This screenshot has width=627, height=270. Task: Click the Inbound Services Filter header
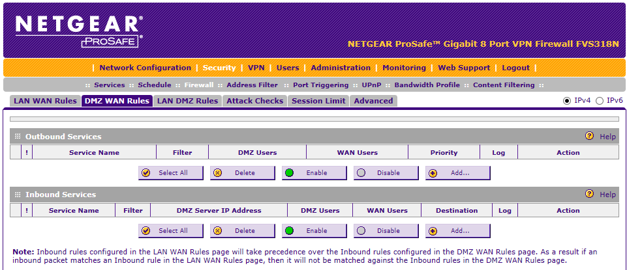[132, 210]
